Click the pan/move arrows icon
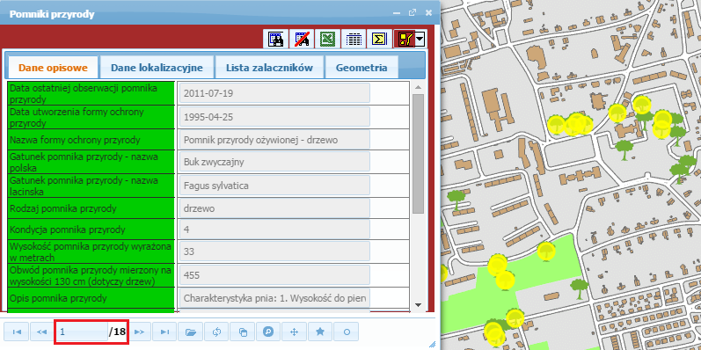Image resolution: width=701 pixels, height=350 pixels. click(x=294, y=332)
